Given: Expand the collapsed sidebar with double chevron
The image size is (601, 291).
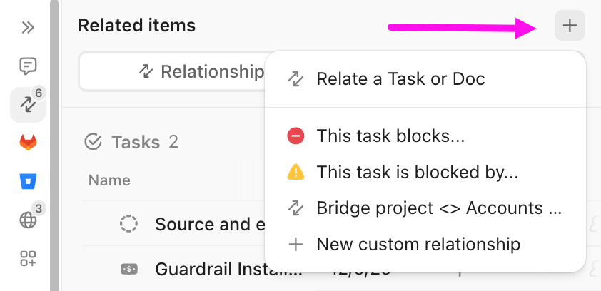Looking at the screenshot, I should coord(28,28).
